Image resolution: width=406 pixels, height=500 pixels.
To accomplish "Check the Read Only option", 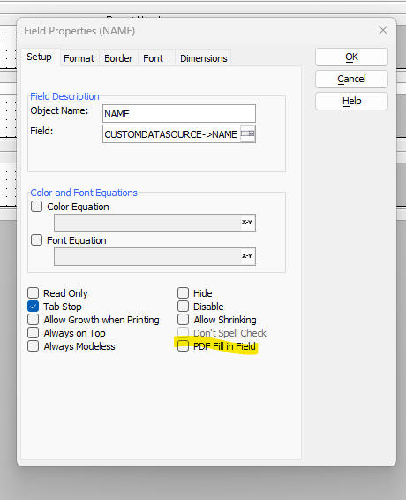I will (x=34, y=293).
